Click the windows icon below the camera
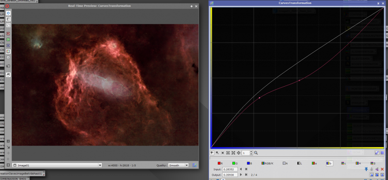The image size is (388, 180). [x=8, y=75]
